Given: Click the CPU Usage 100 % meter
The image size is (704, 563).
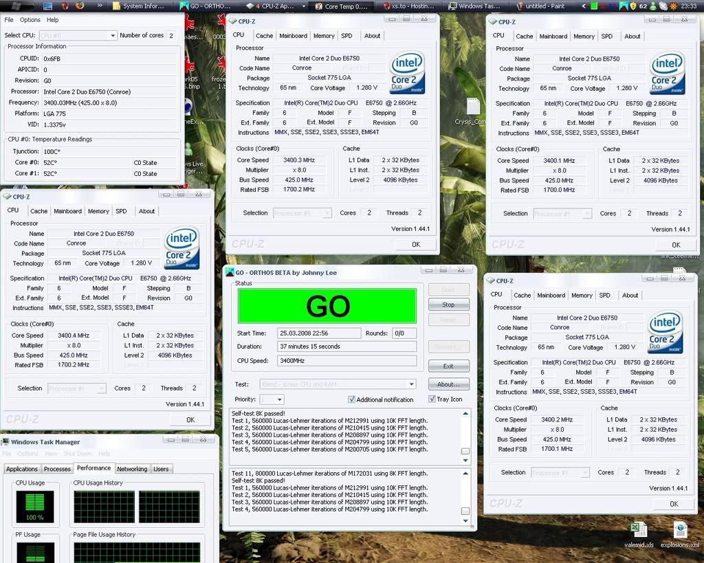Looking at the screenshot, I should click(34, 507).
